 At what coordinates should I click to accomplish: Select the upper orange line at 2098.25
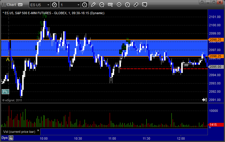(x=104, y=40)
